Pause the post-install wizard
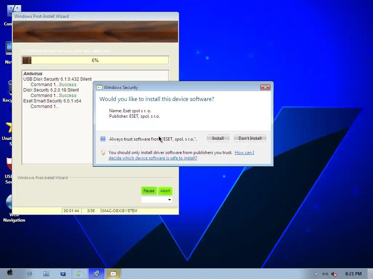This screenshot has width=373, height=279. tap(149, 191)
